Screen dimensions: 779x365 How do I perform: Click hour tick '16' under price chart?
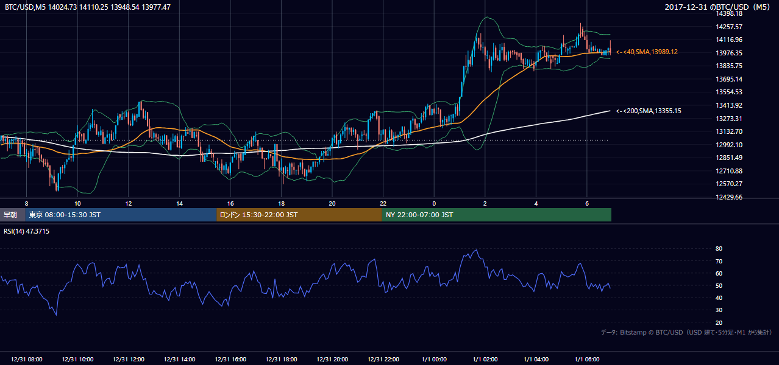click(x=230, y=203)
